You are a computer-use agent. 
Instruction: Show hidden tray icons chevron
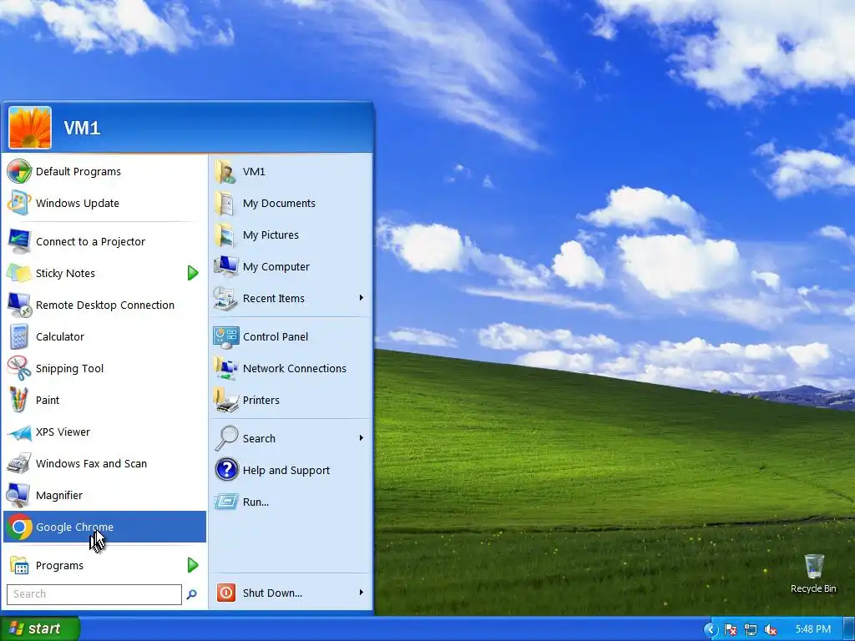(710, 629)
